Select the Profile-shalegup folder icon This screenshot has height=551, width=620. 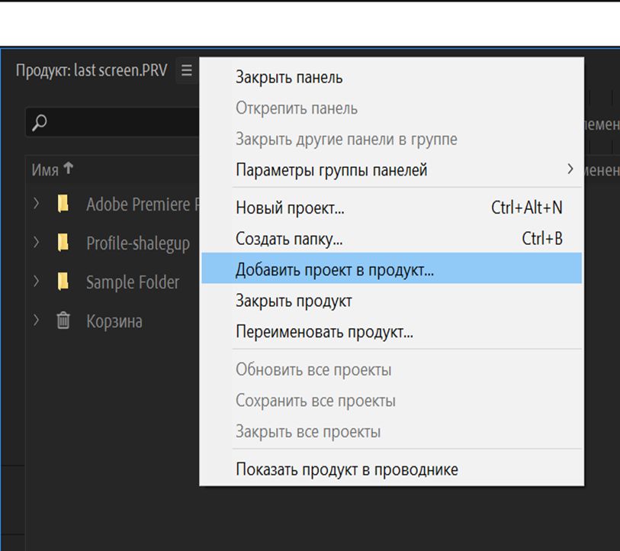click(65, 243)
